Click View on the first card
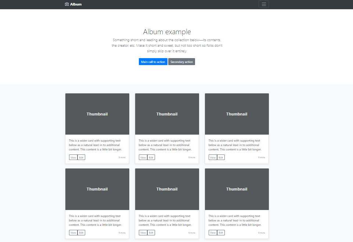The image size is (353, 242). point(73,157)
